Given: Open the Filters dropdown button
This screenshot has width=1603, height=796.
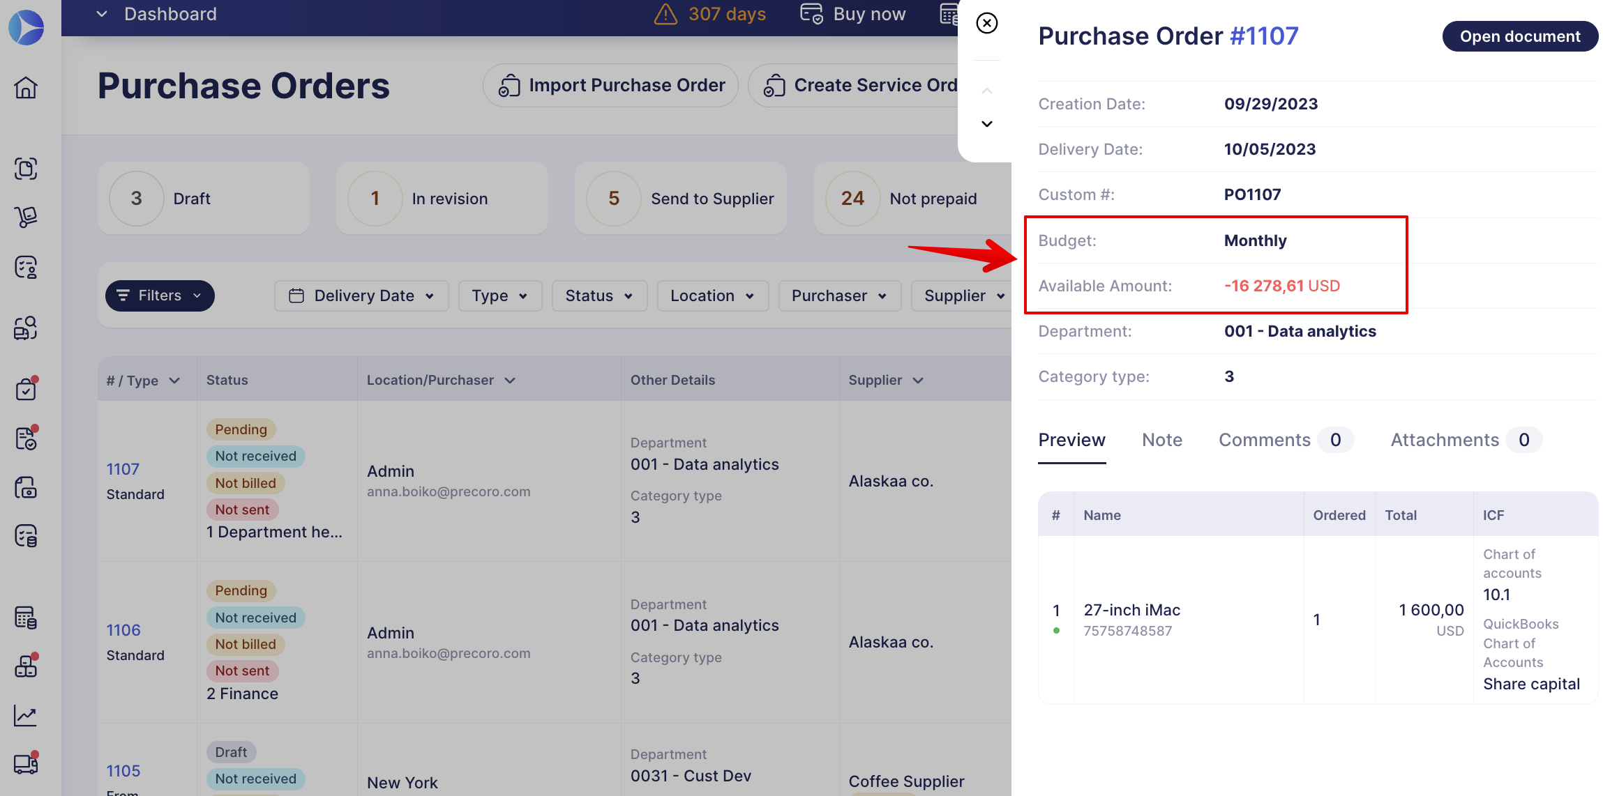Looking at the screenshot, I should 160,296.
